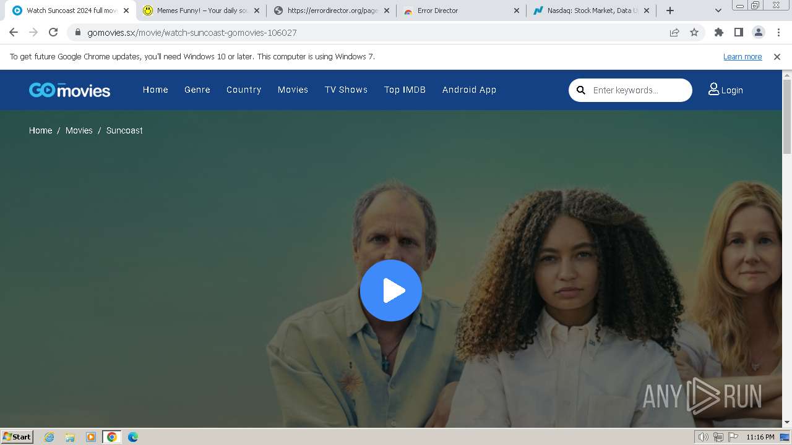Click the Movies breadcrumb link
Image resolution: width=792 pixels, height=445 pixels.
point(79,130)
